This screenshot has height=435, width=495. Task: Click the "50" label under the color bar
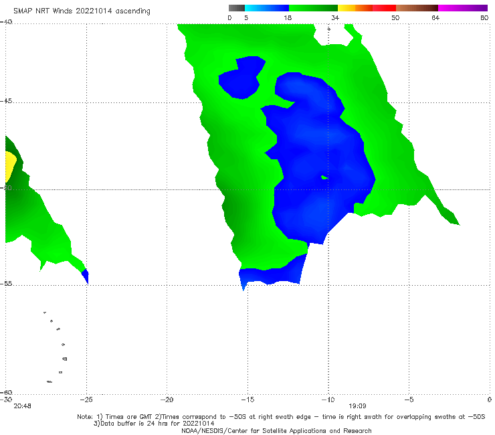[395, 17]
